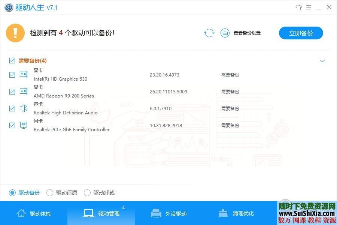Click the Realtek audio speaker icon
Screen dimensions: 337x225
[24, 108]
